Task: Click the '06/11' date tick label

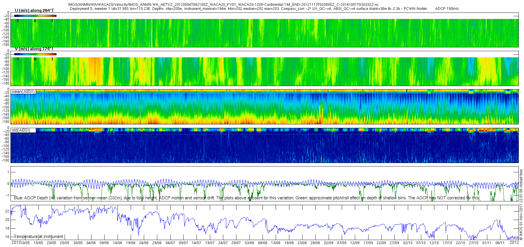Action: coord(500,243)
